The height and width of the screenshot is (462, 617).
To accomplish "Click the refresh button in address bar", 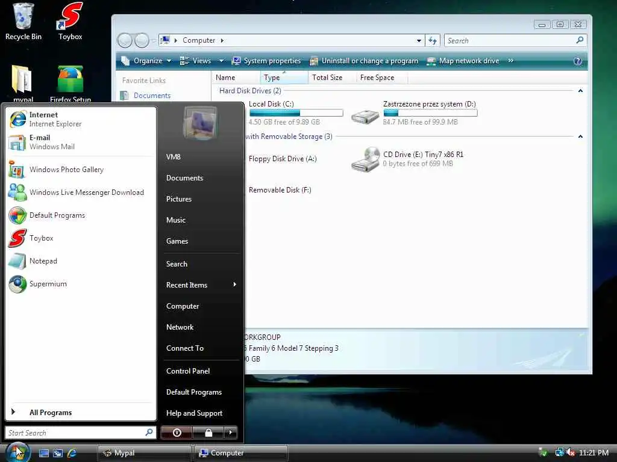I will tap(433, 40).
